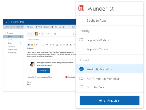This screenshot has height=110, width=146.
Task: Click the VIEW LIST button
Action: tap(44, 71)
